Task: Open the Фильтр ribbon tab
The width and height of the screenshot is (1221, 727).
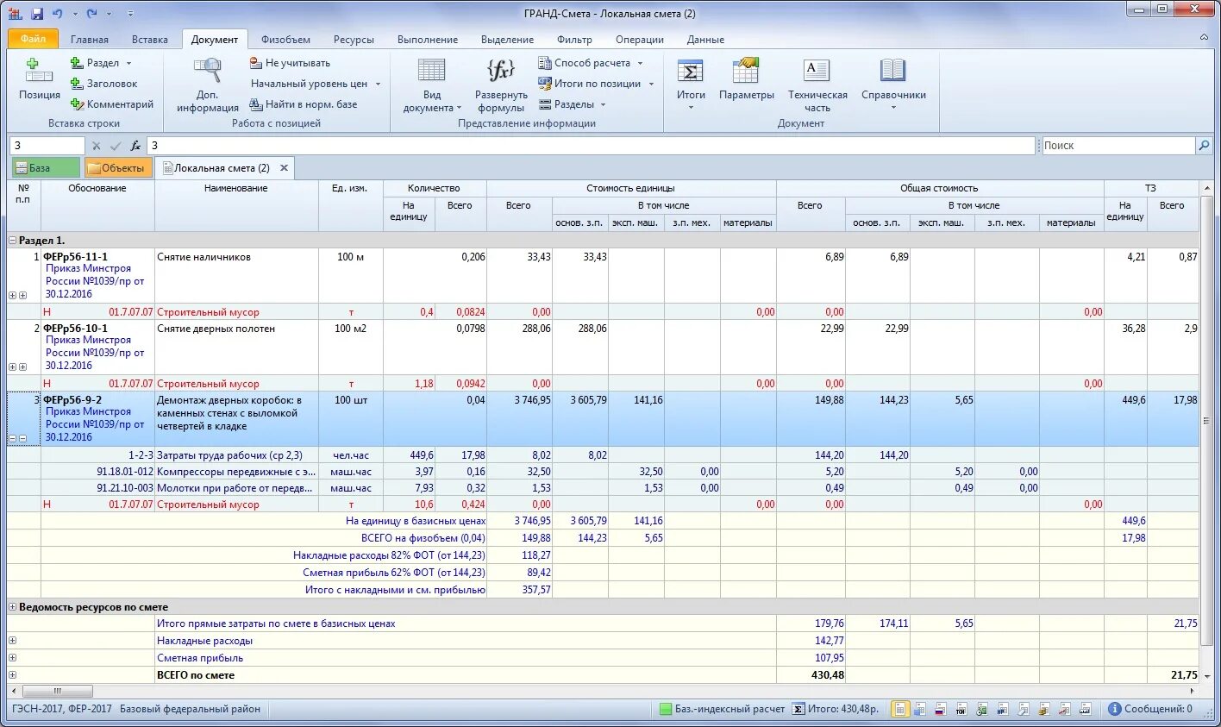Action: (574, 40)
